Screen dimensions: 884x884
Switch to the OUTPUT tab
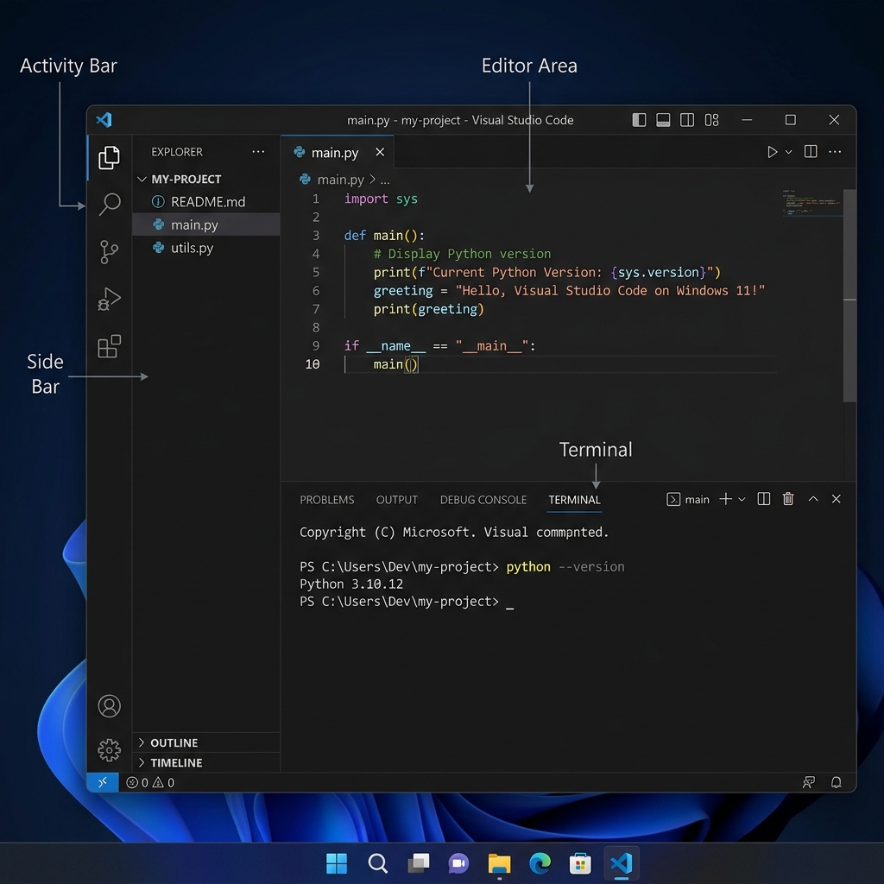(397, 500)
